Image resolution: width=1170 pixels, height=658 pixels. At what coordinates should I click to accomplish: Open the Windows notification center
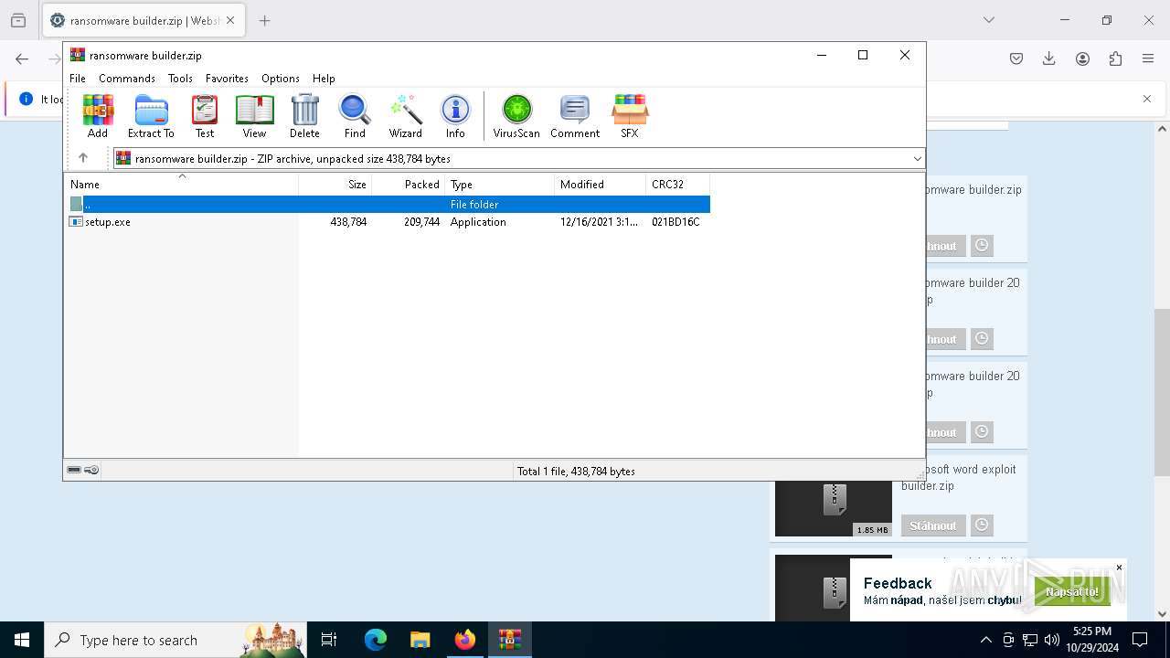(1140, 640)
